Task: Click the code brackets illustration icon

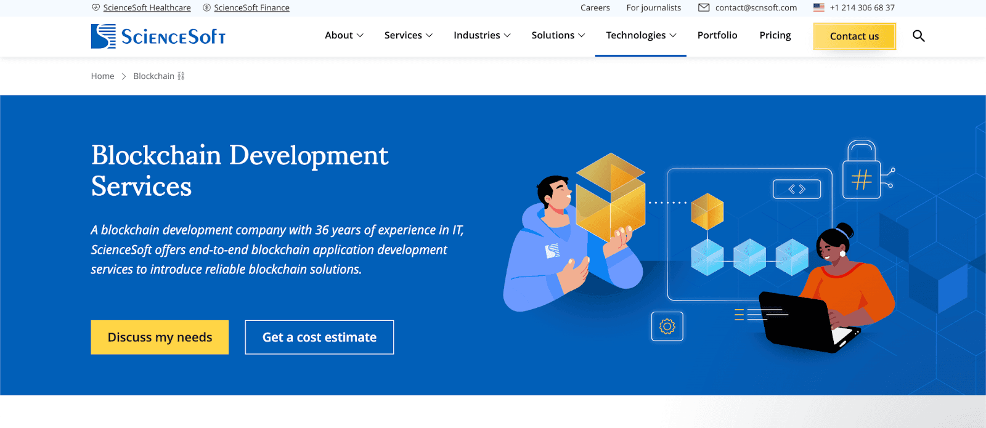Action: (797, 189)
